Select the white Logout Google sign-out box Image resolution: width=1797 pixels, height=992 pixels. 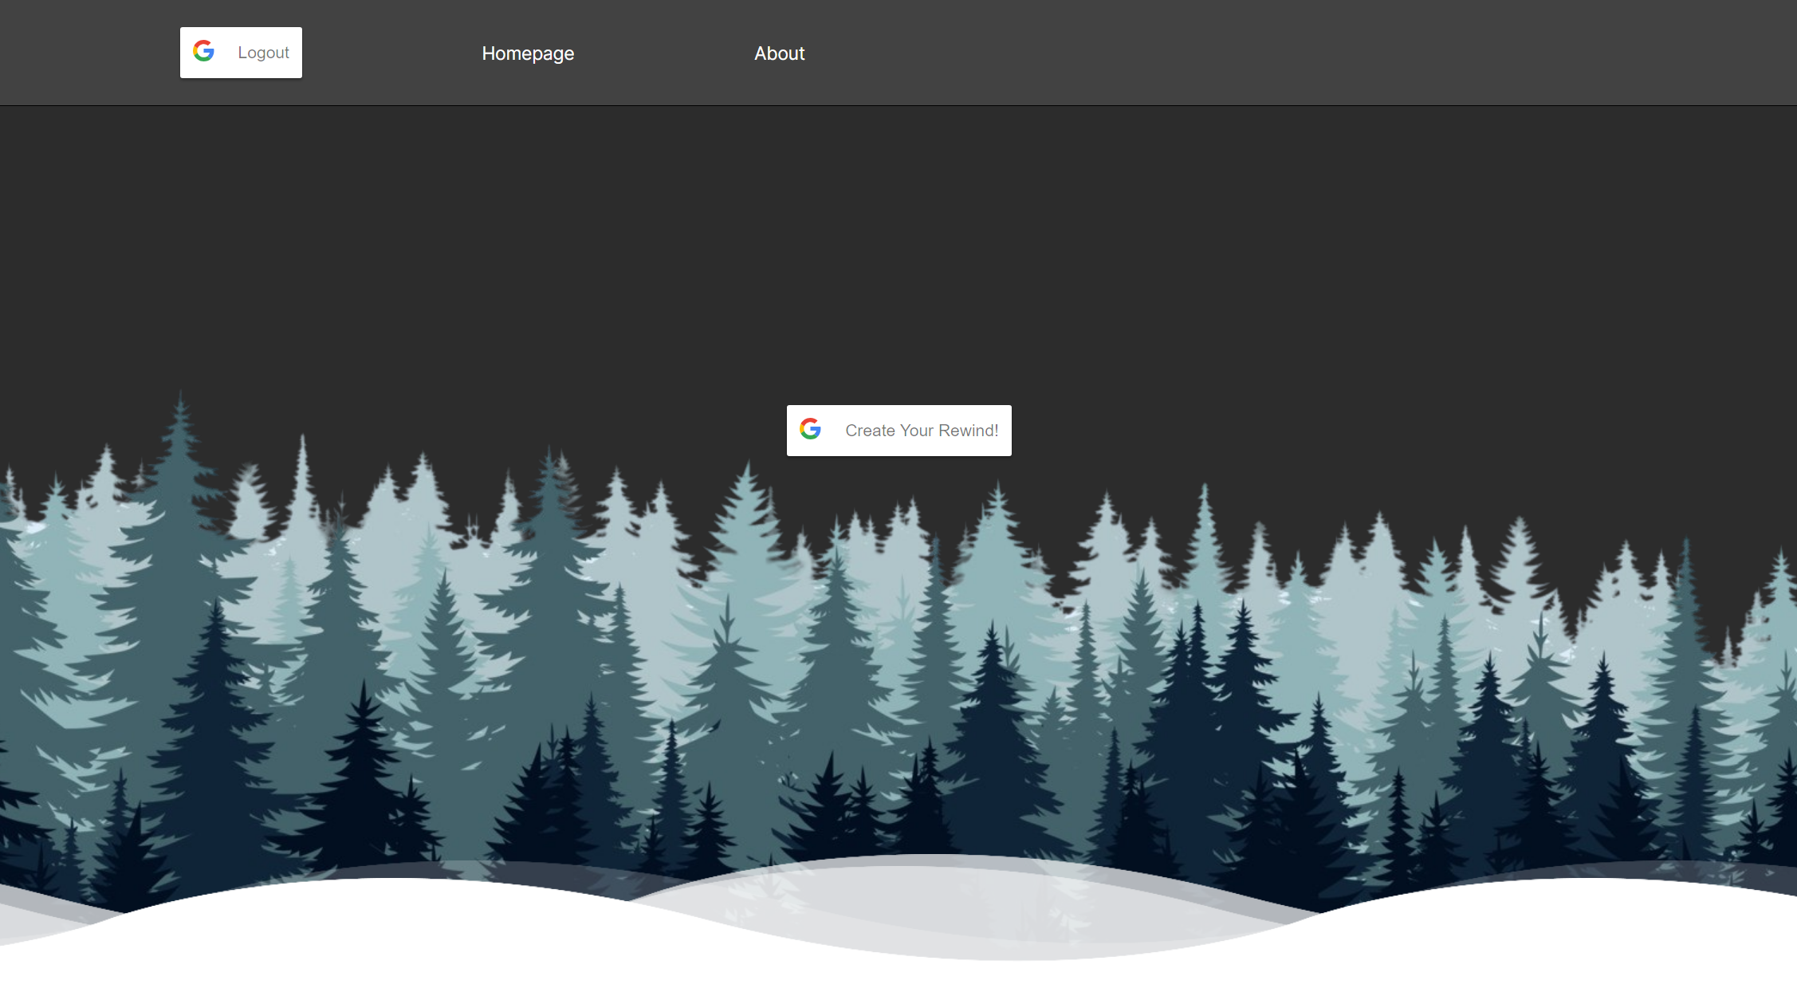pos(241,53)
